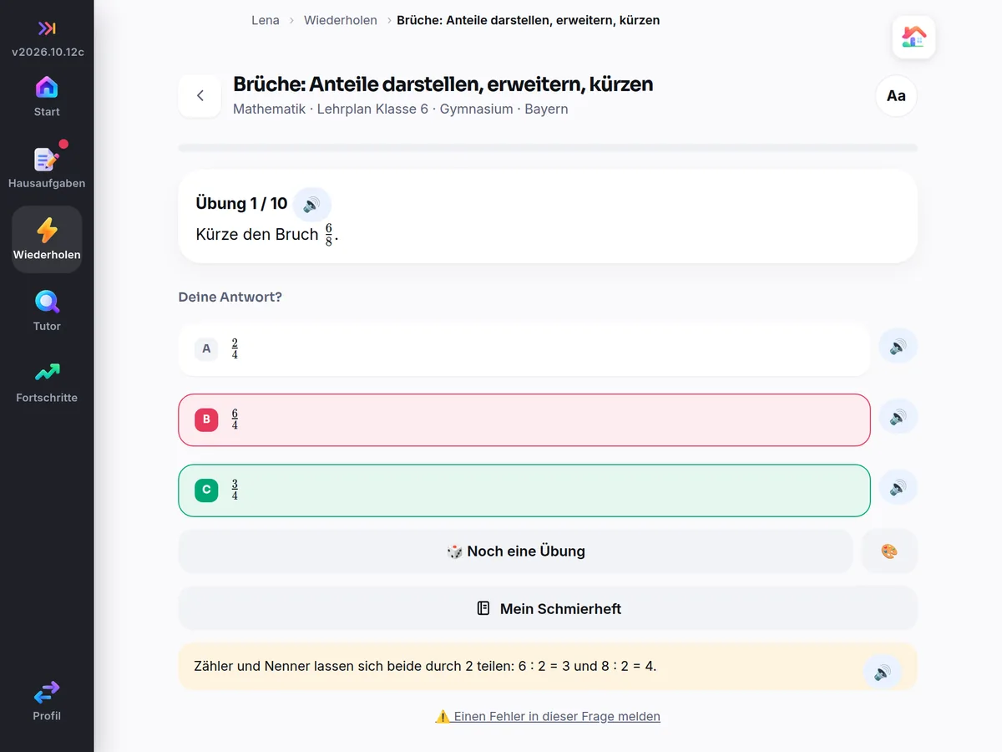Switch Profil at sidebar bottom
Image resolution: width=1002 pixels, height=752 pixels.
point(47,701)
